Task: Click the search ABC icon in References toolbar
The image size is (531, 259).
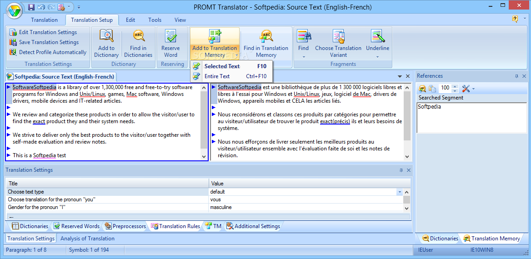Action: (x=422, y=88)
